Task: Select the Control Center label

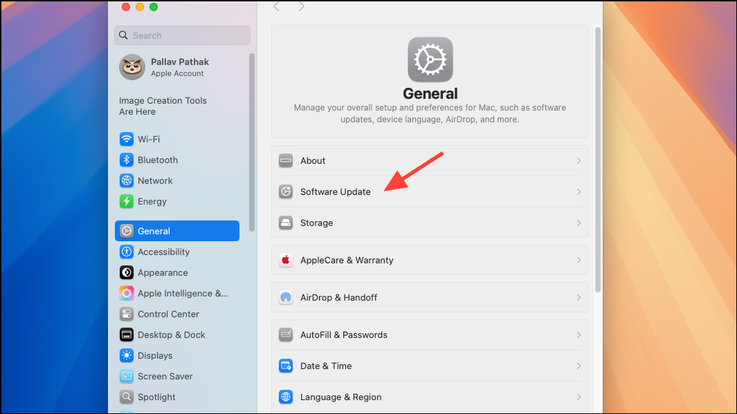Action: pyautogui.click(x=168, y=314)
